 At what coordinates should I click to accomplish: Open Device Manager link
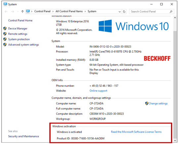[18, 28]
